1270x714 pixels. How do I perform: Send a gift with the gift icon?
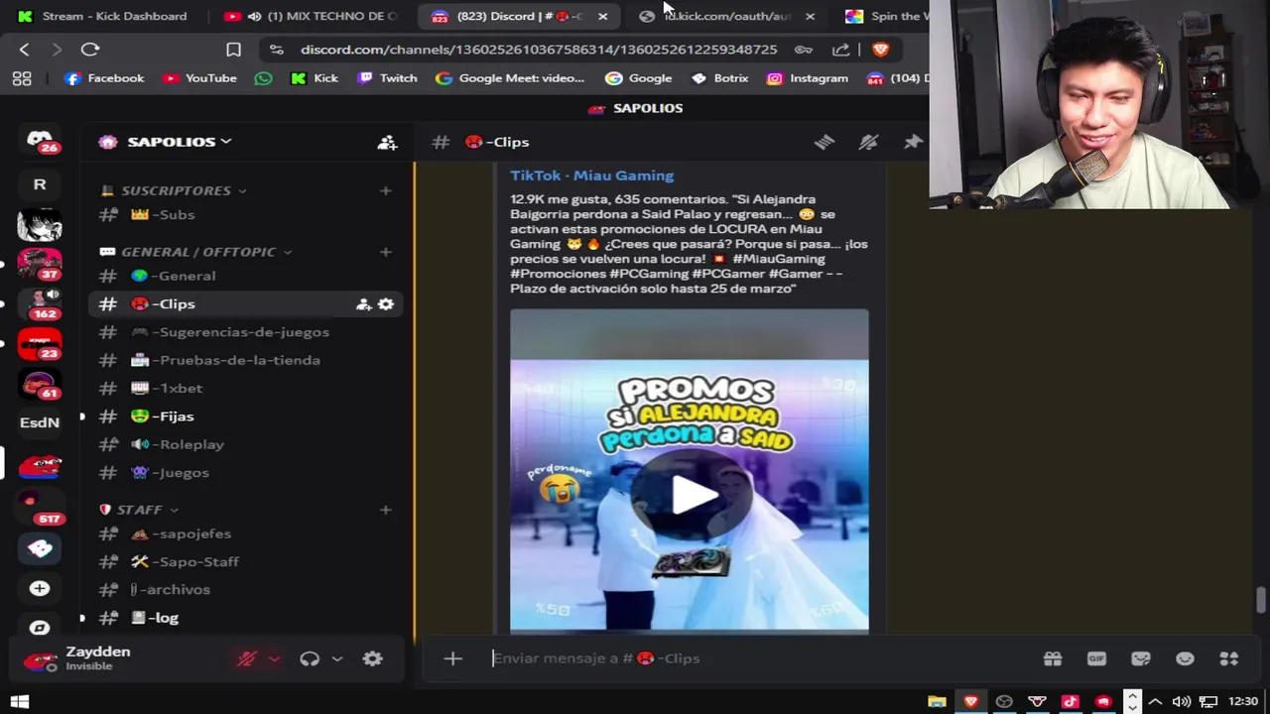tap(1053, 658)
